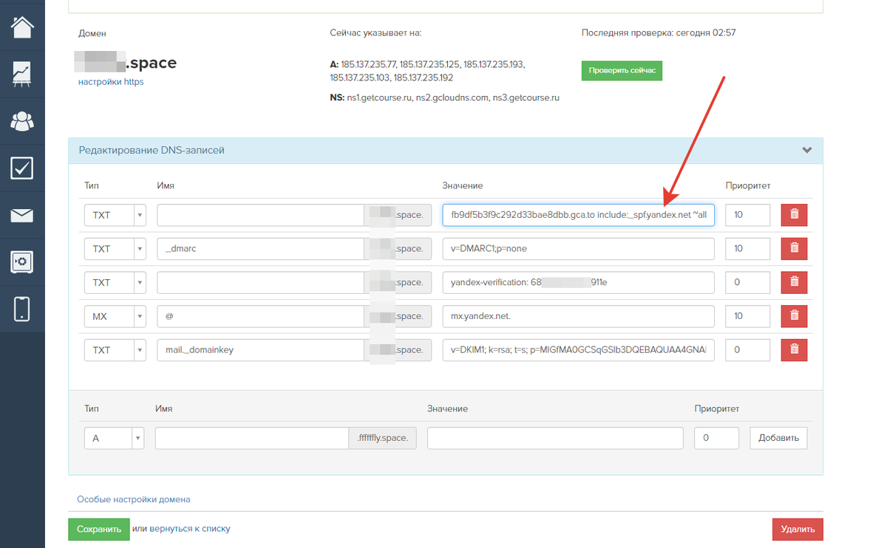Focus the empty name field in the SPF row

tap(260, 215)
